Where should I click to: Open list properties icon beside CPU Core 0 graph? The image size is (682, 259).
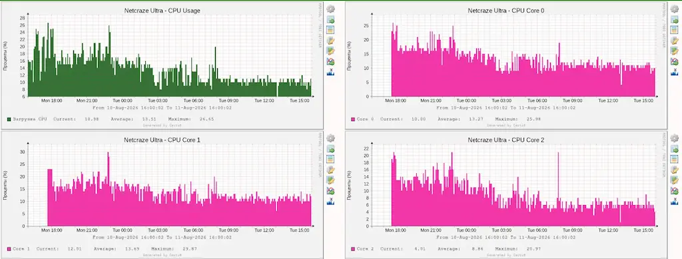pyautogui.click(x=675, y=30)
